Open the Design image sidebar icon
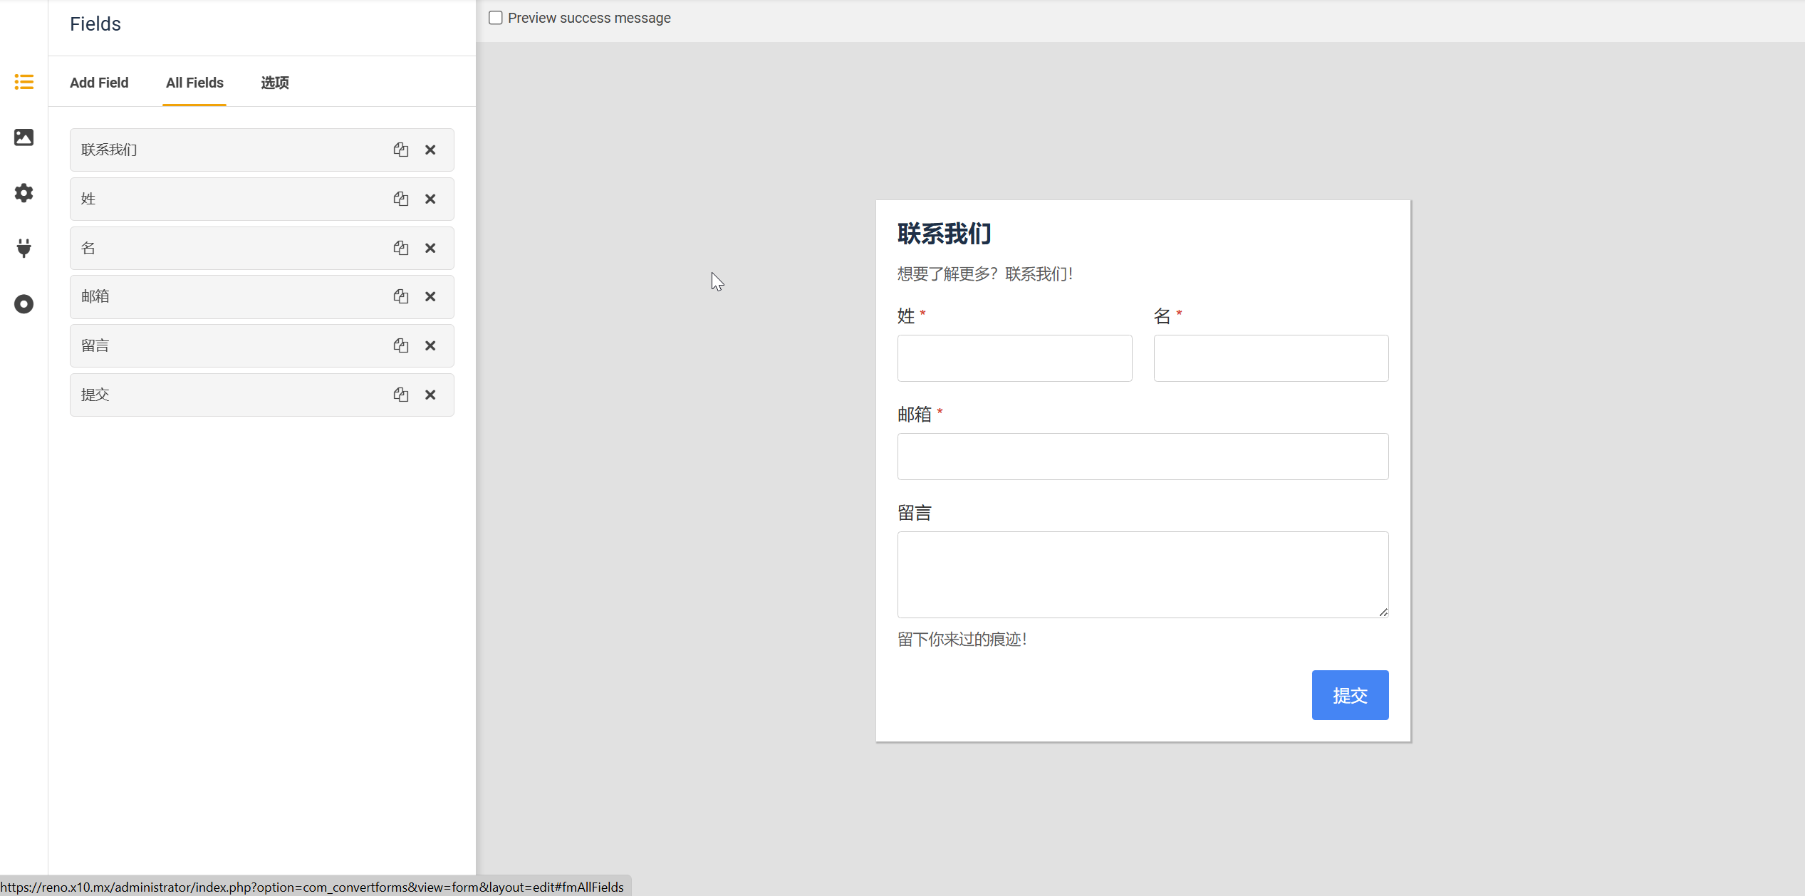 (24, 137)
